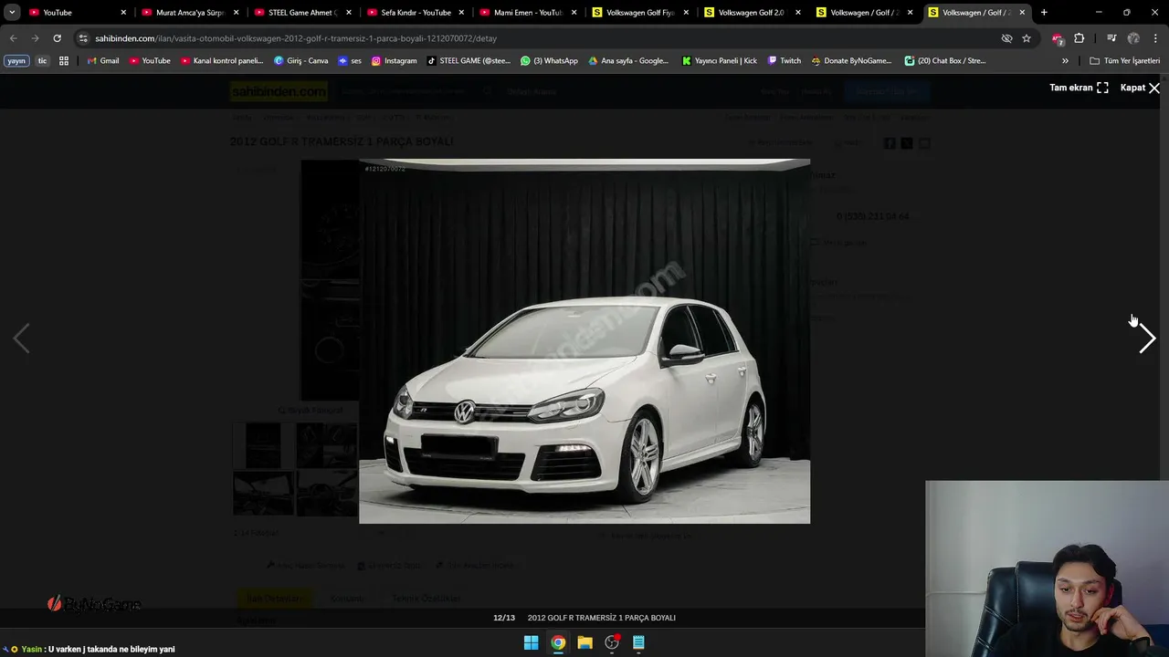Open the tic bookmark folder
1169x657 pixels.
pyautogui.click(x=42, y=61)
